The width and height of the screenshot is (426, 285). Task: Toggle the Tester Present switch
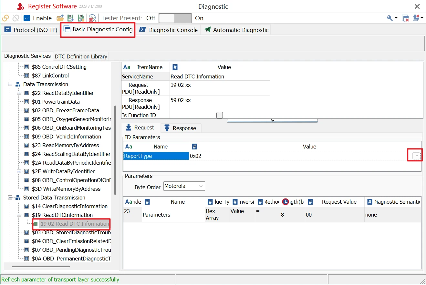pyautogui.click(x=175, y=18)
